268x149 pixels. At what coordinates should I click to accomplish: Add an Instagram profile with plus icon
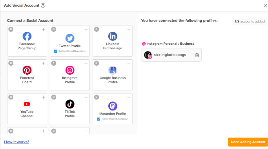point(86,63)
